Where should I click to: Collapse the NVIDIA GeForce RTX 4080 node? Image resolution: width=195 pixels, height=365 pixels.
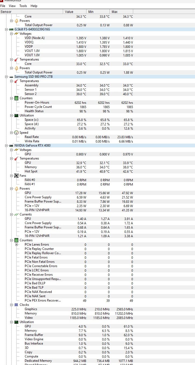point(6,146)
